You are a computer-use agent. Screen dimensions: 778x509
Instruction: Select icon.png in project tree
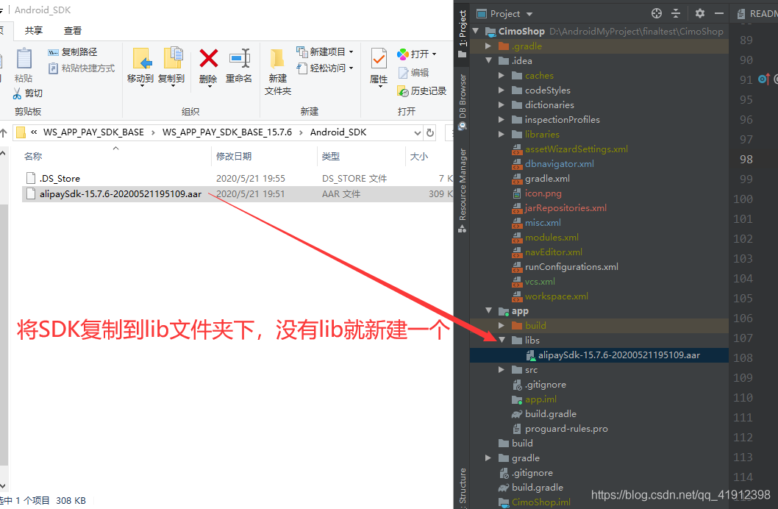point(543,193)
